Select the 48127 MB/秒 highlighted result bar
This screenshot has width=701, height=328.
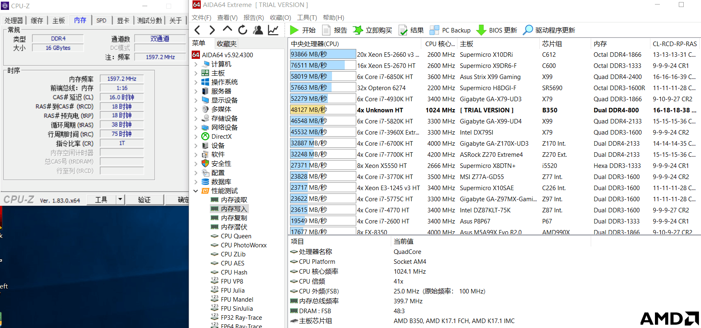point(323,110)
